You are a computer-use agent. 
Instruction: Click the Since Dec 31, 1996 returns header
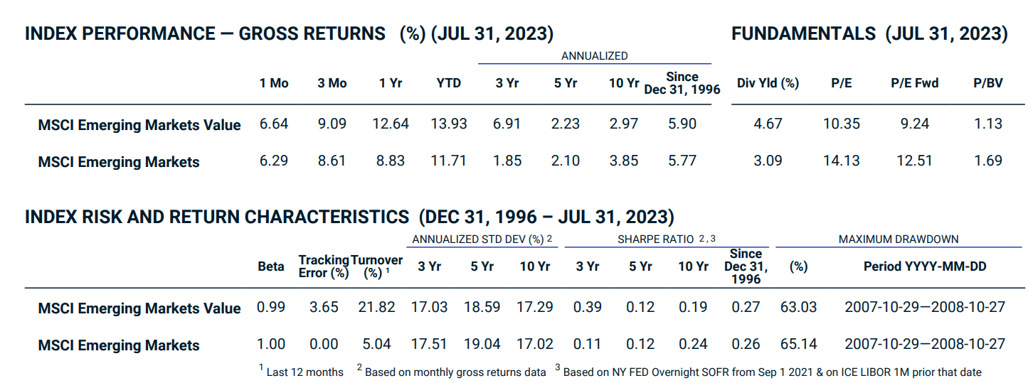pos(682,83)
